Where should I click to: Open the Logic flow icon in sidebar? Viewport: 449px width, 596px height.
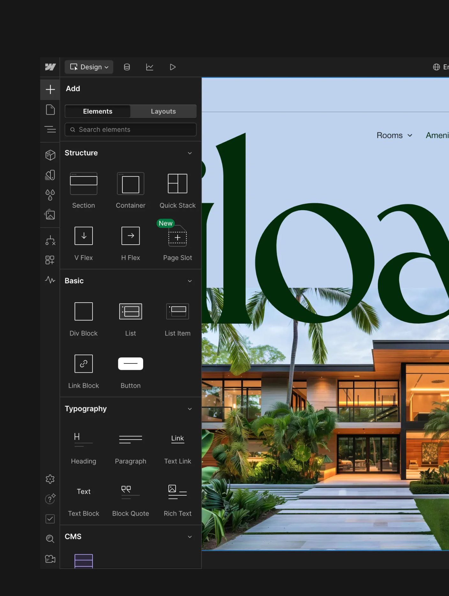[x=50, y=241]
